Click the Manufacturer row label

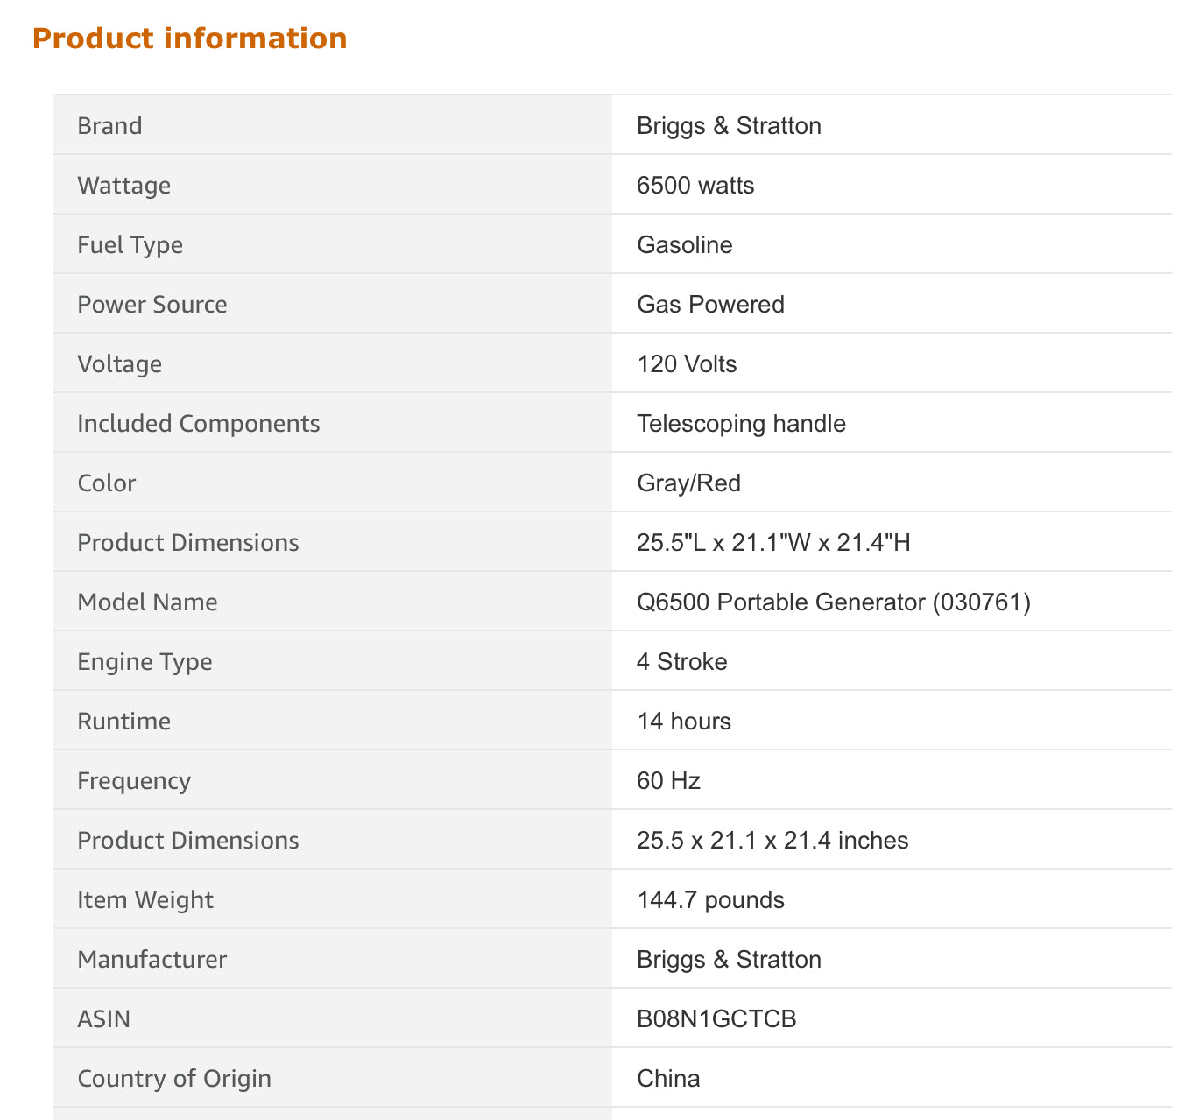pyautogui.click(x=152, y=960)
